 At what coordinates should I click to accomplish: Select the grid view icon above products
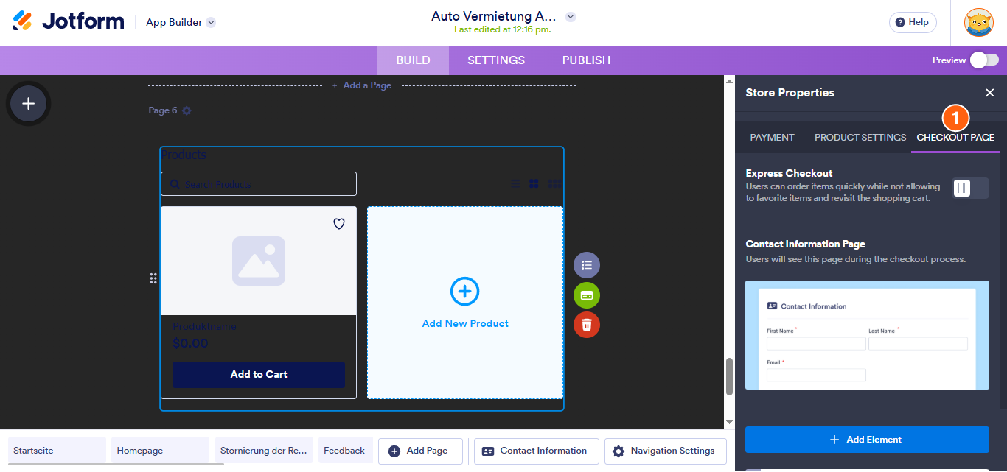tap(534, 183)
